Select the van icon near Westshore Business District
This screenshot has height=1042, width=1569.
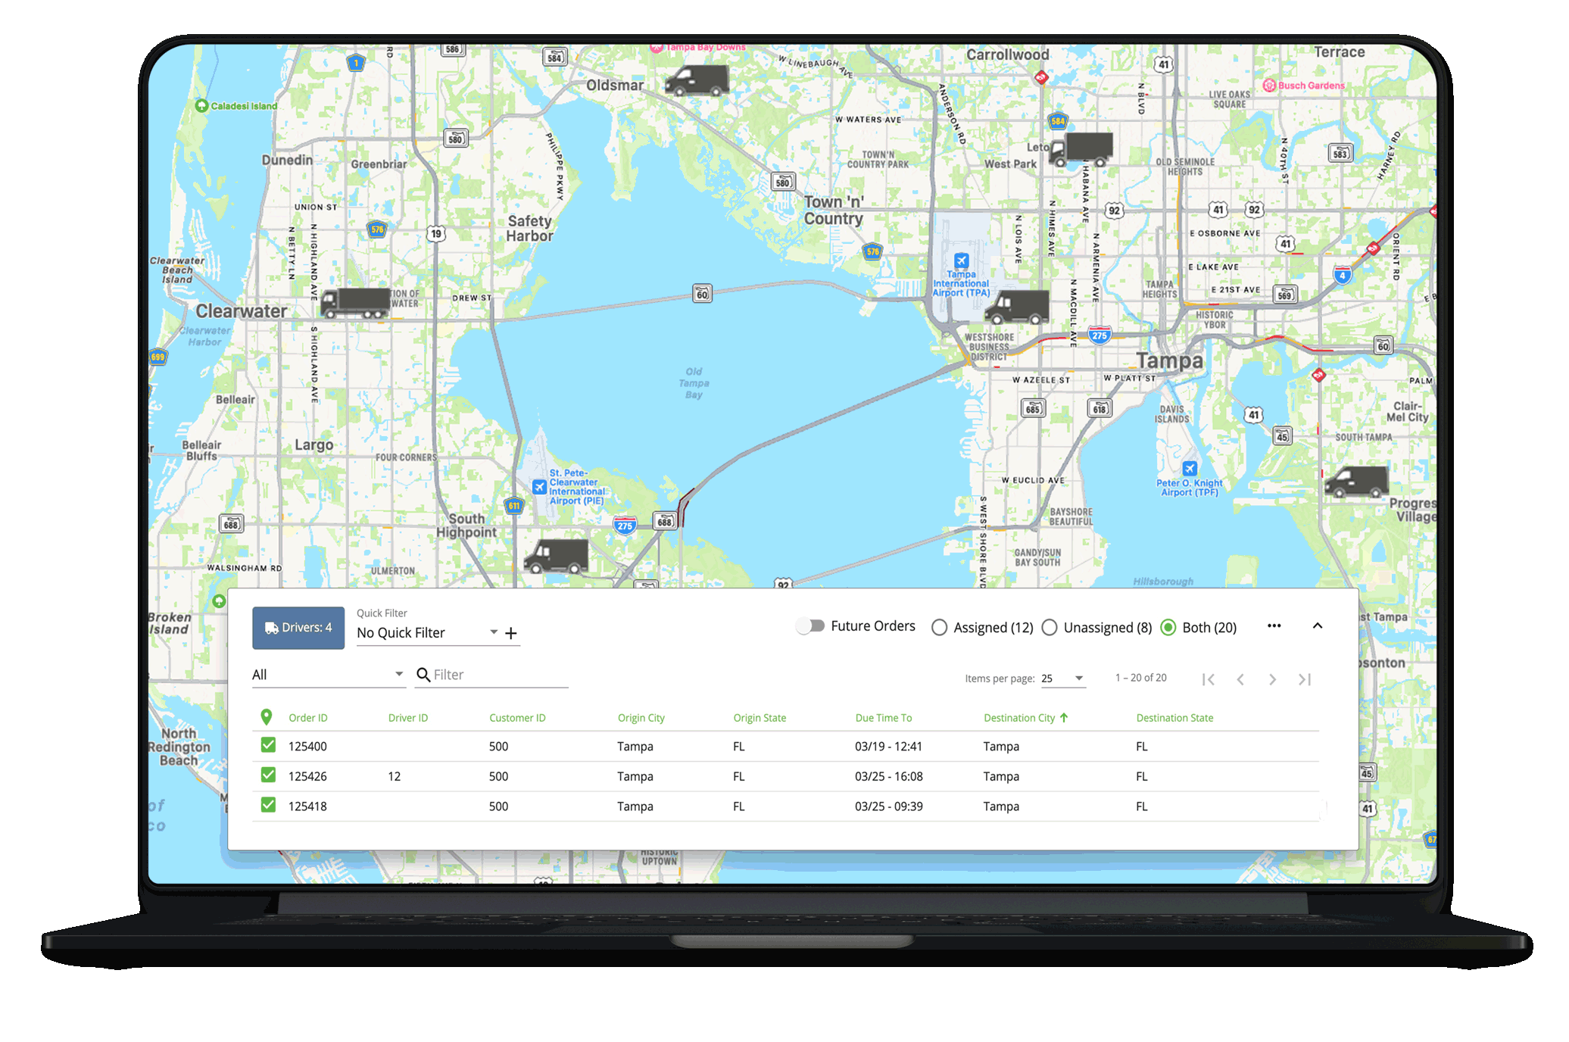[x=1015, y=306]
